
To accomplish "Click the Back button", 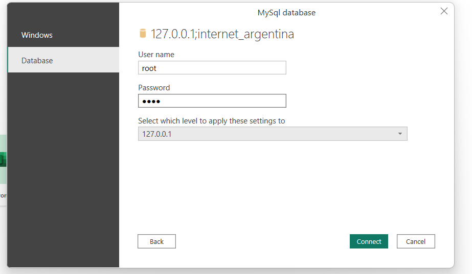I will 156,241.
